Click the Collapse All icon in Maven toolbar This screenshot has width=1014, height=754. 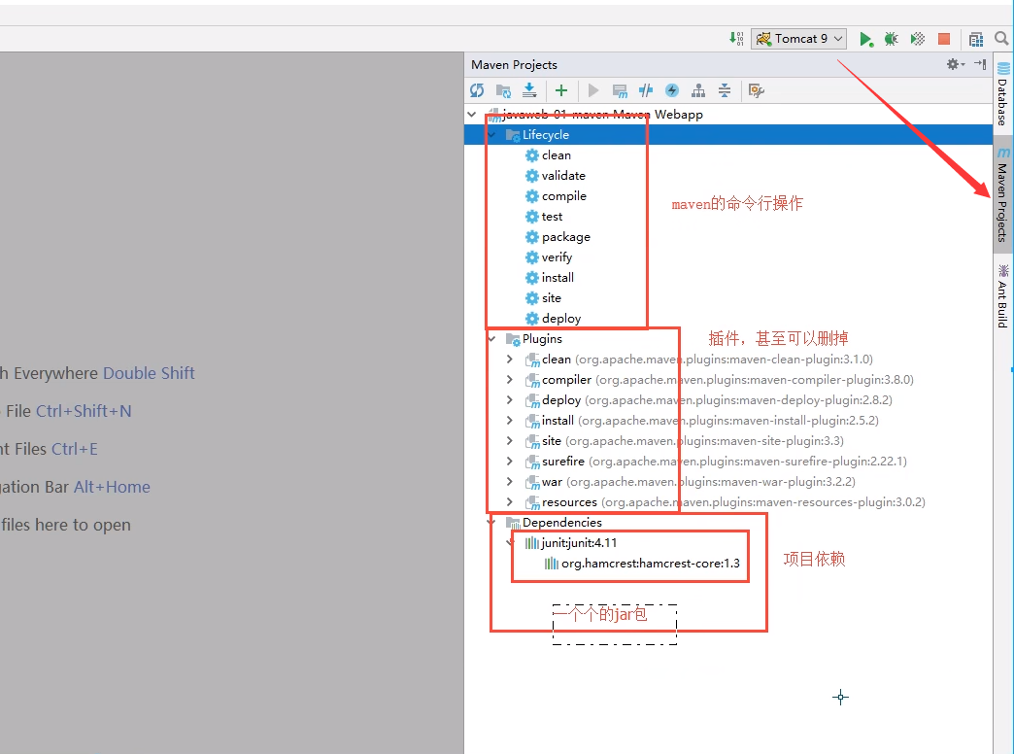725,90
